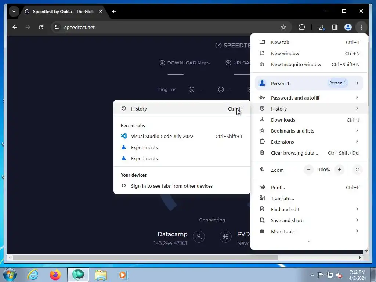The image size is (376, 282).
Task: Choose New window from the menu
Action: pyautogui.click(x=309, y=53)
